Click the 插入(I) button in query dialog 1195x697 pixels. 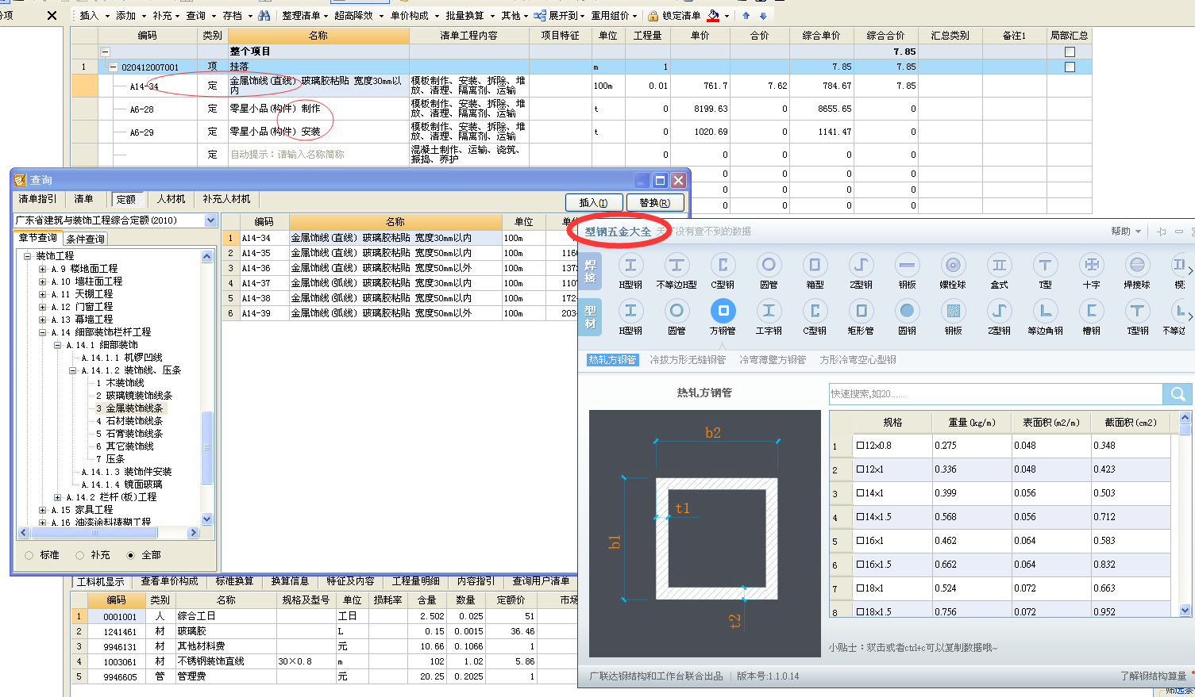point(594,203)
